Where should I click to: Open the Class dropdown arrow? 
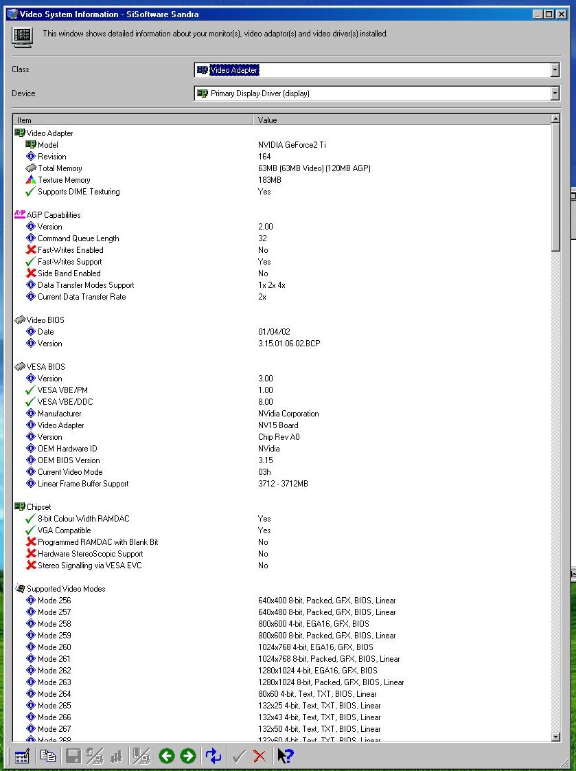(x=555, y=70)
